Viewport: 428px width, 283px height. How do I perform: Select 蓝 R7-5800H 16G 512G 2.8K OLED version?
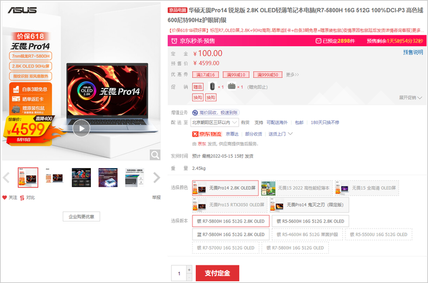pos(231,234)
